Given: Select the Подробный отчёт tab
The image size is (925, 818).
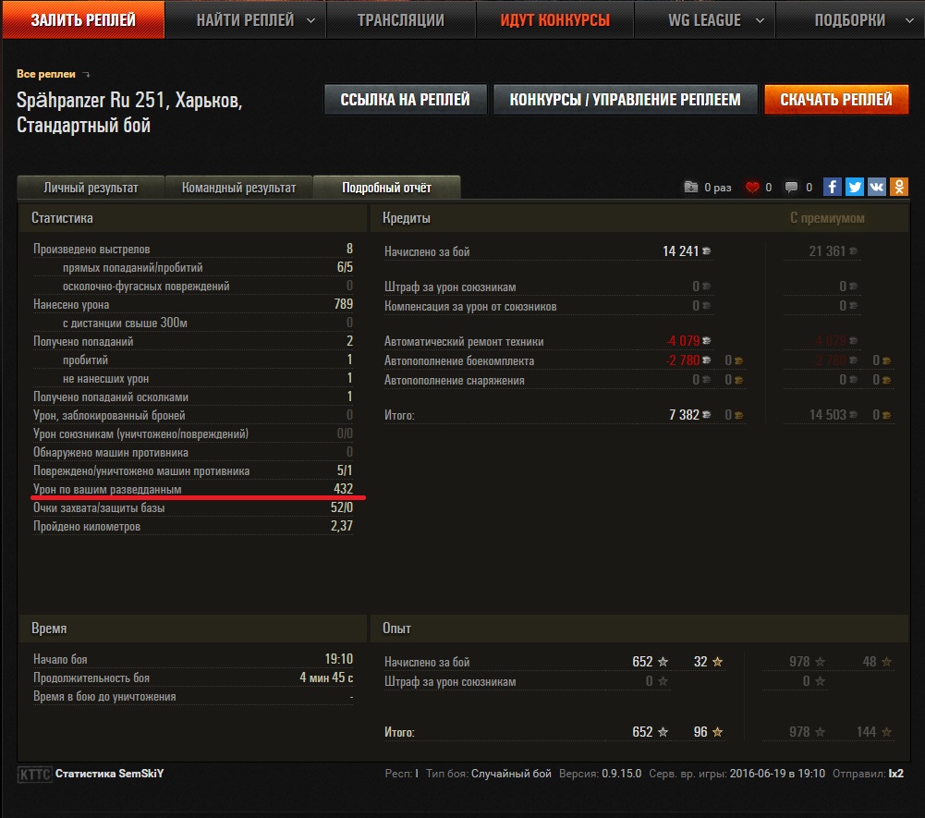Looking at the screenshot, I should 386,188.
